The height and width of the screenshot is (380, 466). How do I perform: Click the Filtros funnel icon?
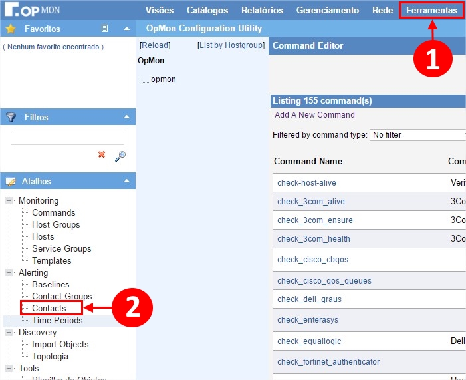click(11, 117)
